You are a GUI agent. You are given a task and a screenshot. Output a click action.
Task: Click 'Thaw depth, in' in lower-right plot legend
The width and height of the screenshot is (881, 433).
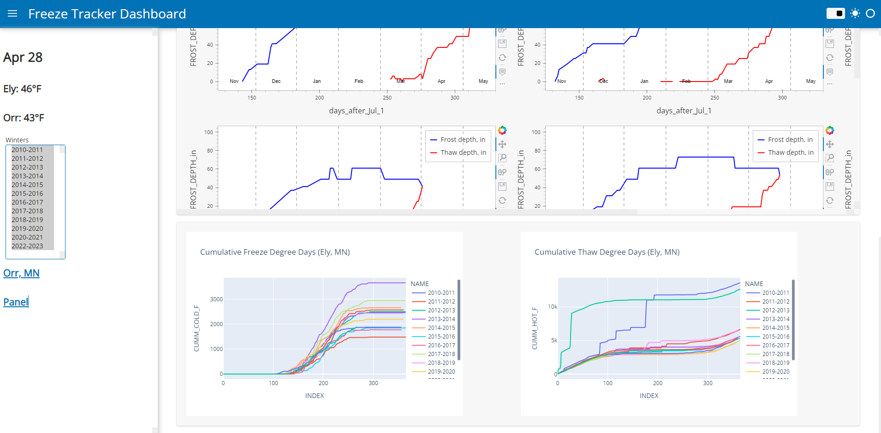coord(786,152)
